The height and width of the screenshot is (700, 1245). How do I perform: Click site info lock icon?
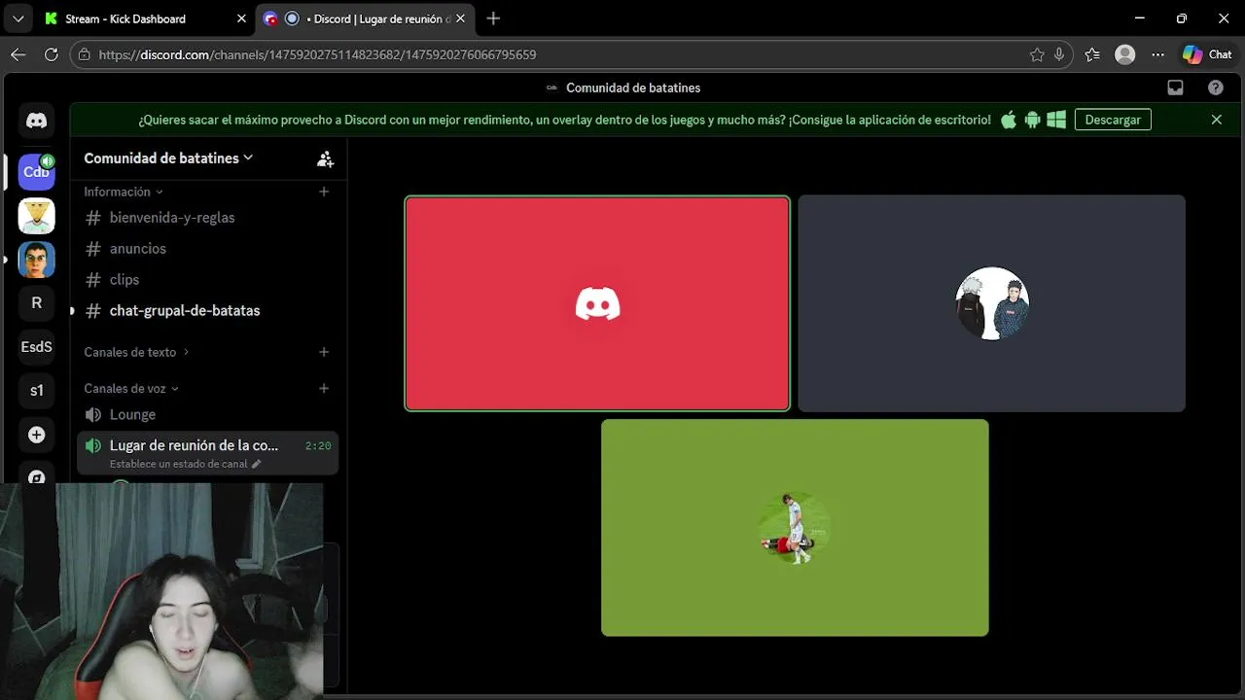[x=85, y=54]
